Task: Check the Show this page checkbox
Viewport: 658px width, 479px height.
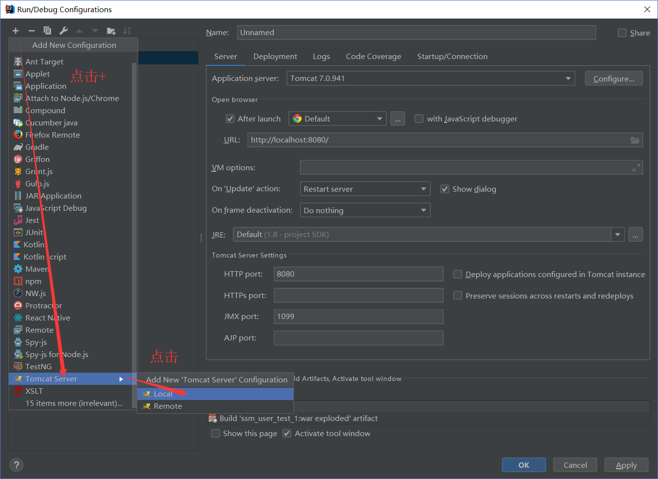Action: tap(215, 433)
